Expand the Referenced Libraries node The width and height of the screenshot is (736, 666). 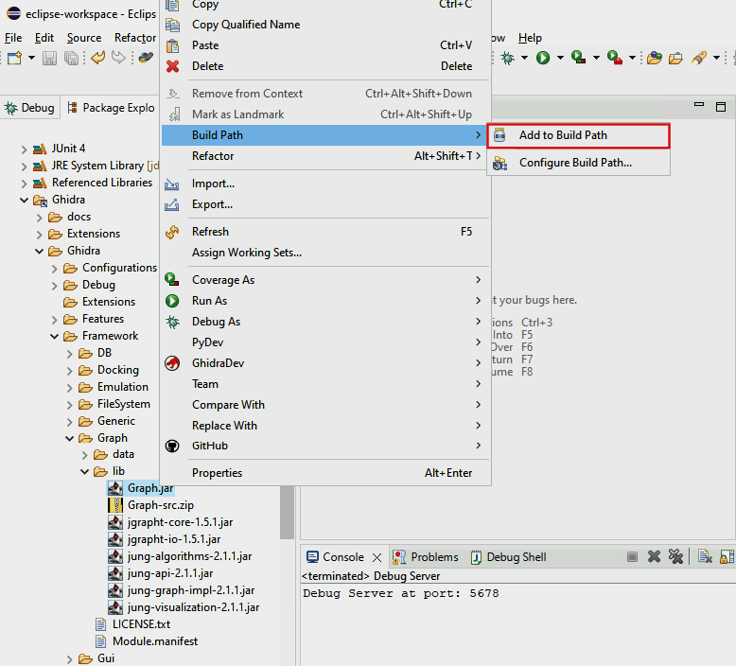point(24,183)
